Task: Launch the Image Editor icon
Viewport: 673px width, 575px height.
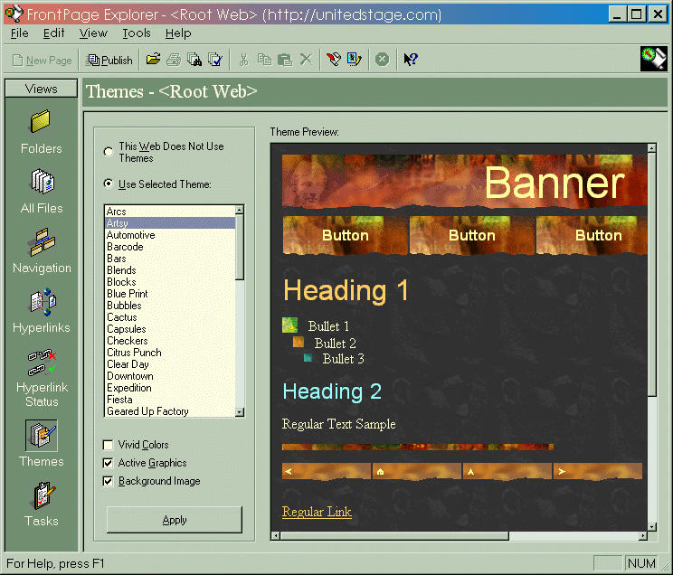Action: click(355, 60)
